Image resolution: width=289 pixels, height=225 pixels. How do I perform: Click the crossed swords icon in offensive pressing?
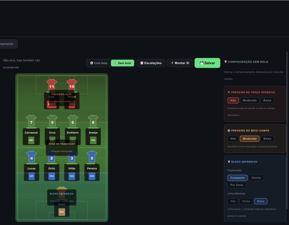coord(229,92)
